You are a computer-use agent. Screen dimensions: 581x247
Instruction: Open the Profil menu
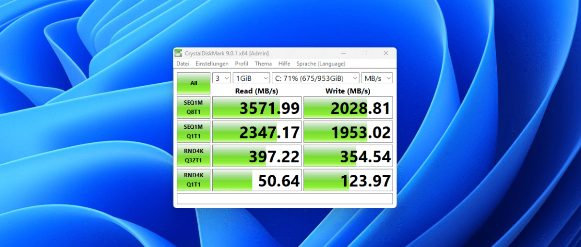coord(242,64)
